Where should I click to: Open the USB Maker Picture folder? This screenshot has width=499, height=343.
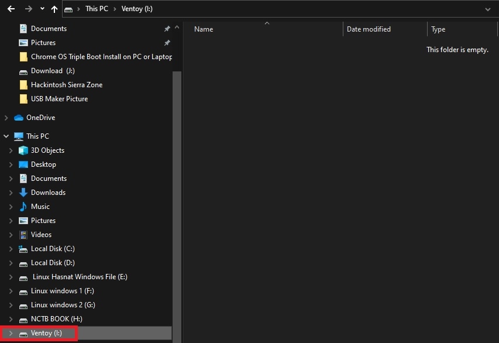tap(59, 99)
